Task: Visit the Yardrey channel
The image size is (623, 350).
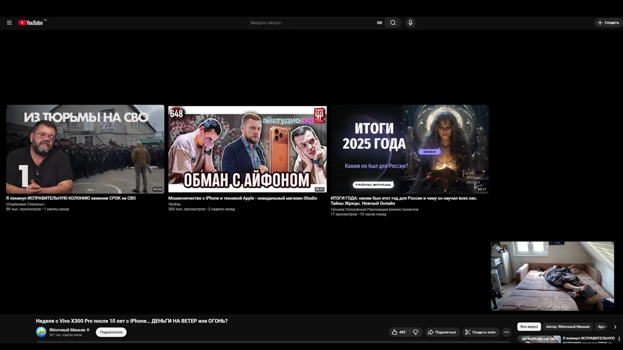Action: click(174, 204)
